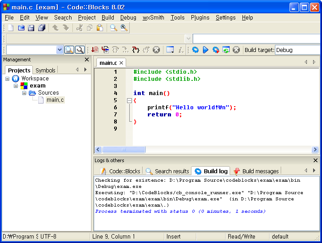Open the Build menu

[108, 18]
